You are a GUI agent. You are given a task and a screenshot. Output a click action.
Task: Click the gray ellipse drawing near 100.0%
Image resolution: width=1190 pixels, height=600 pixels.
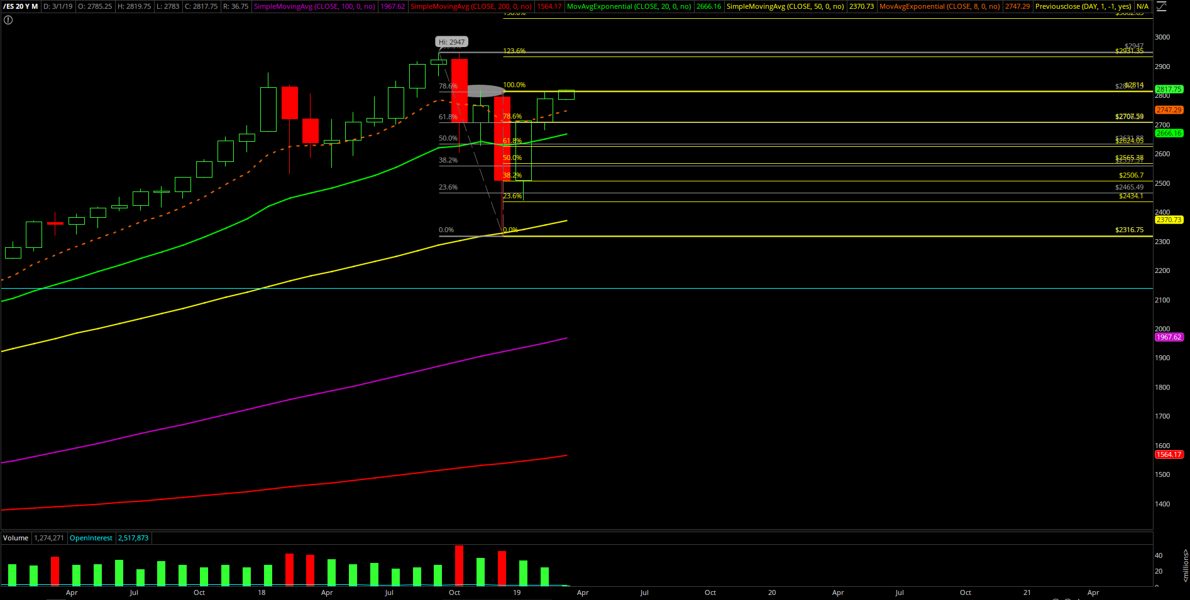486,91
